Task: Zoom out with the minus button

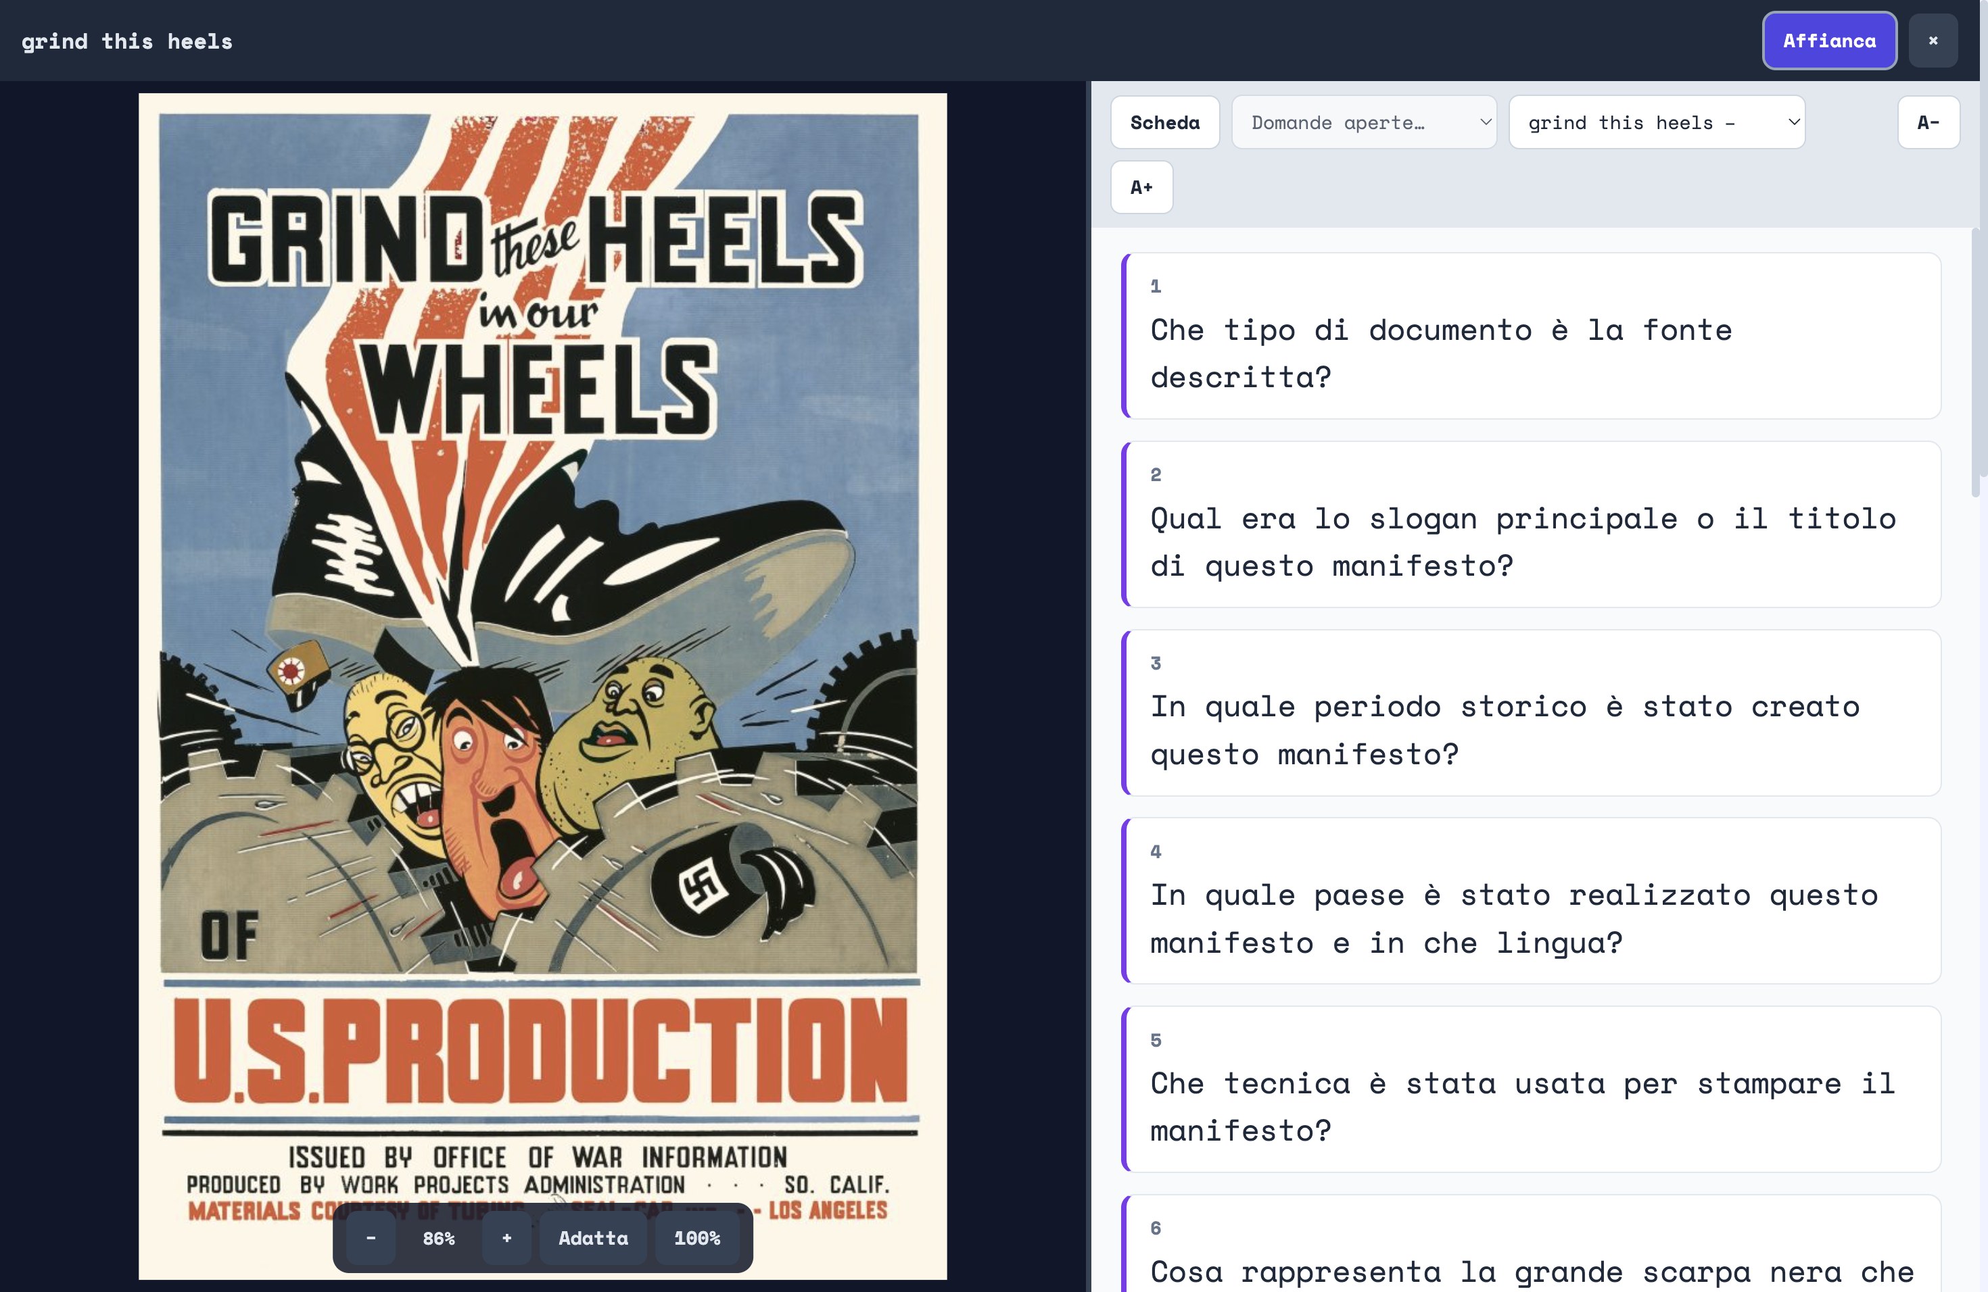Action: (371, 1238)
